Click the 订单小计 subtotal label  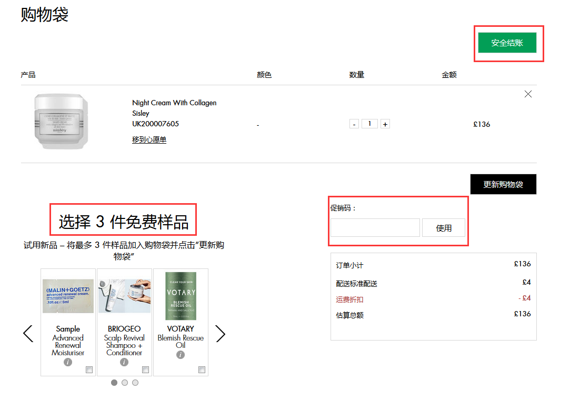point(349,265)
